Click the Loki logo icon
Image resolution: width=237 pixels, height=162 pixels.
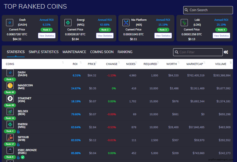point(184,23)
